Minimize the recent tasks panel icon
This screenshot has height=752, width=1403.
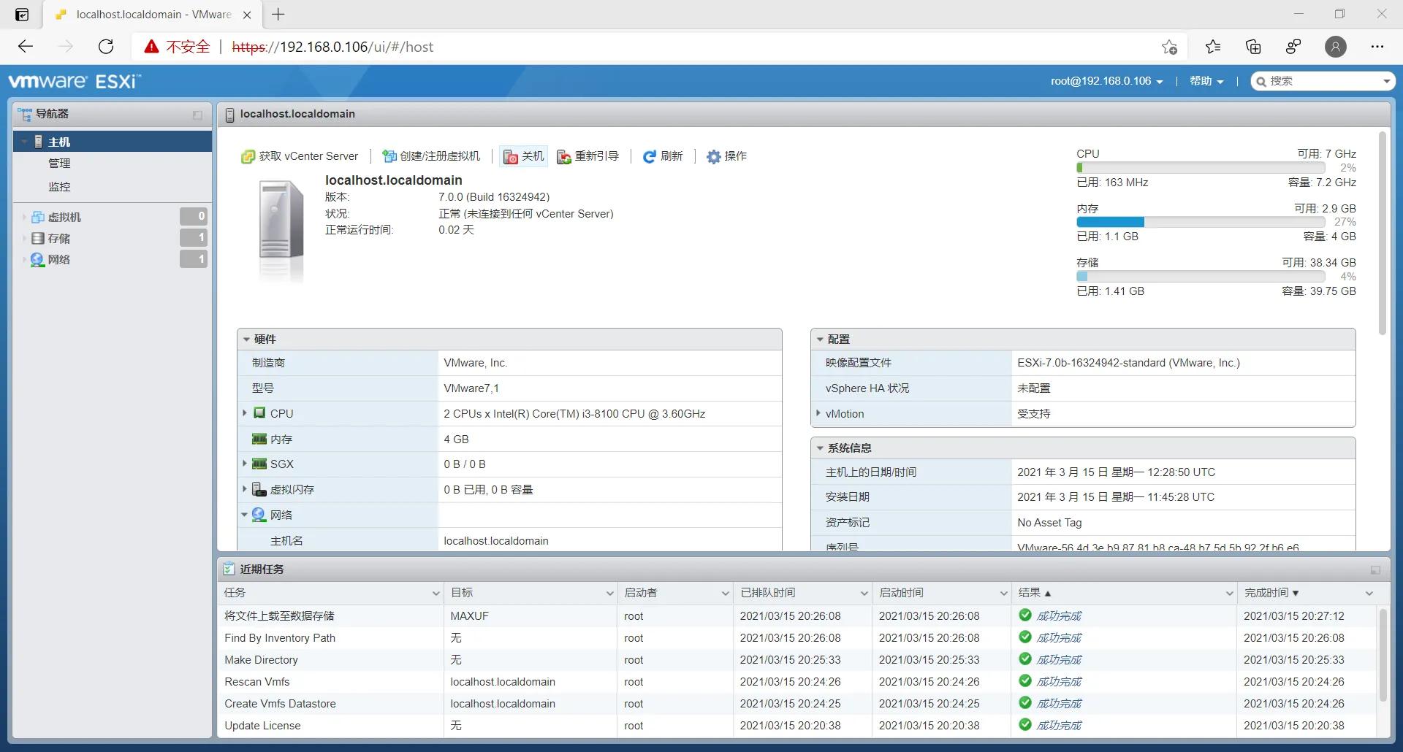tap(1375, 569)
